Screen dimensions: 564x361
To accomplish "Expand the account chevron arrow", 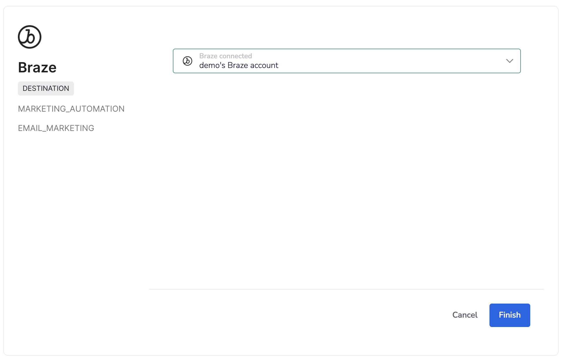I will tap(509, 61).
